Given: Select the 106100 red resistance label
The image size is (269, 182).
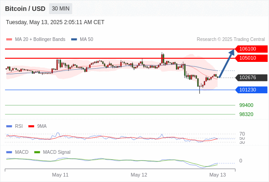Looking at the screenshot, I should coord(251,49).
